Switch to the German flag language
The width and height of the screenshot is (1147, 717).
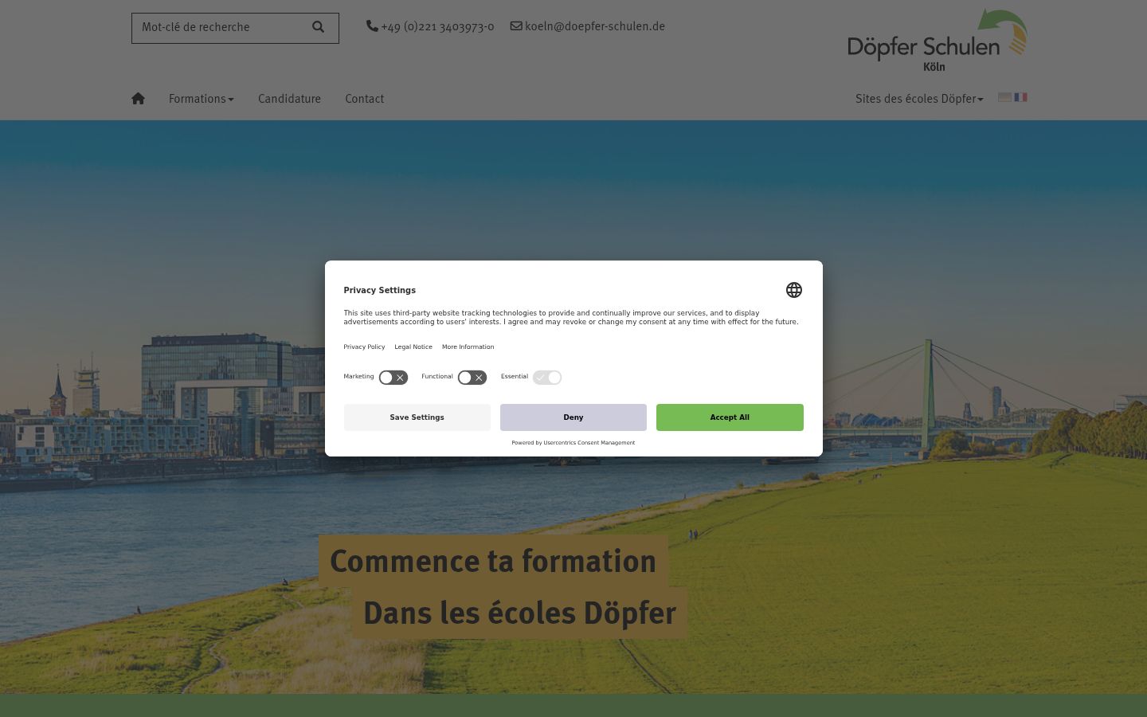[1004, 97]
